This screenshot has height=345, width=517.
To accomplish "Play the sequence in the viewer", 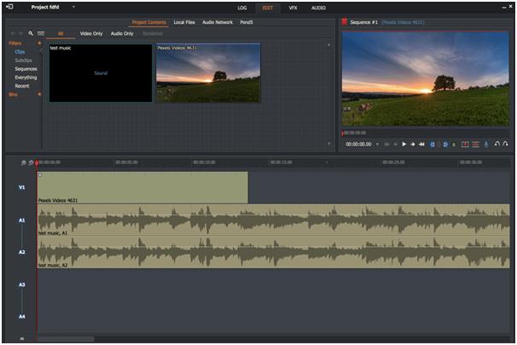I will point(404,144).
